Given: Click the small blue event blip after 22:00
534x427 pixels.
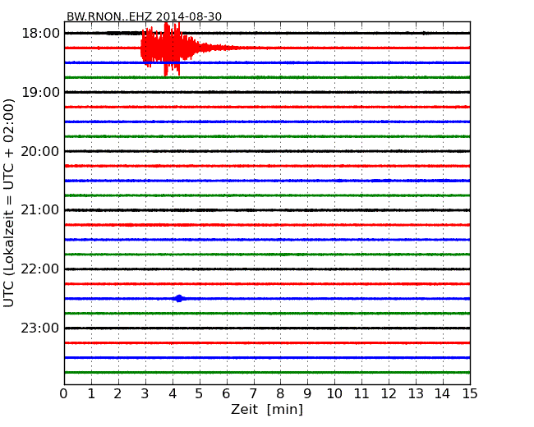Looking at the screenshot, I should 179,299.
